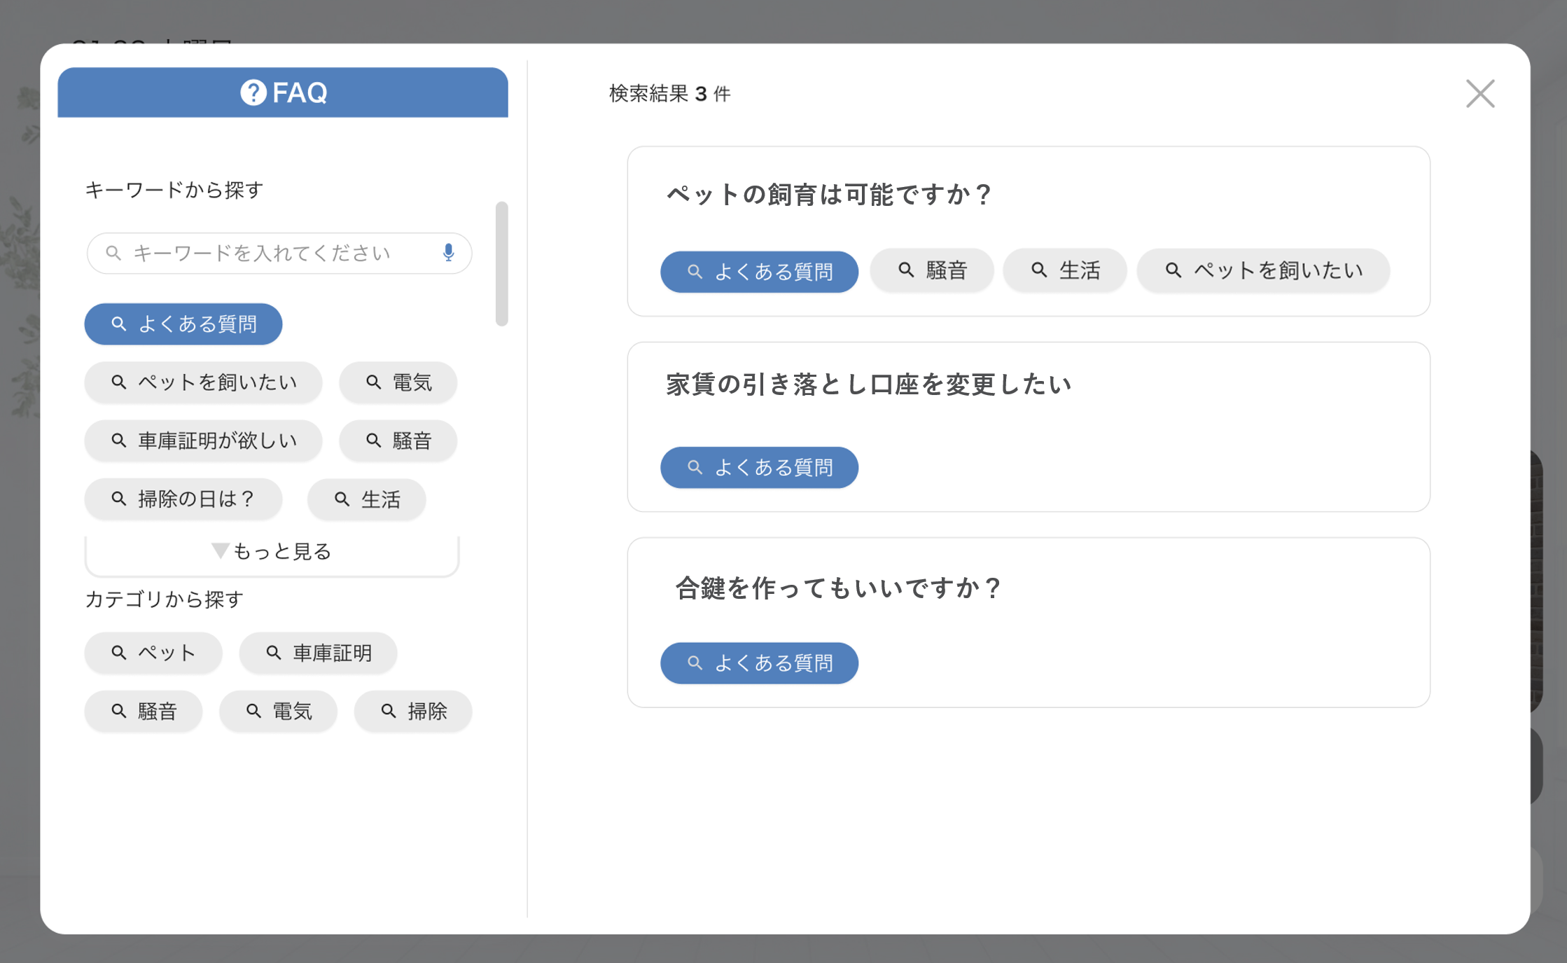Click the 電気 keyword chip under keyword search
The width and height of the screenshot is (1567, 963).
(x=398, y=382)
